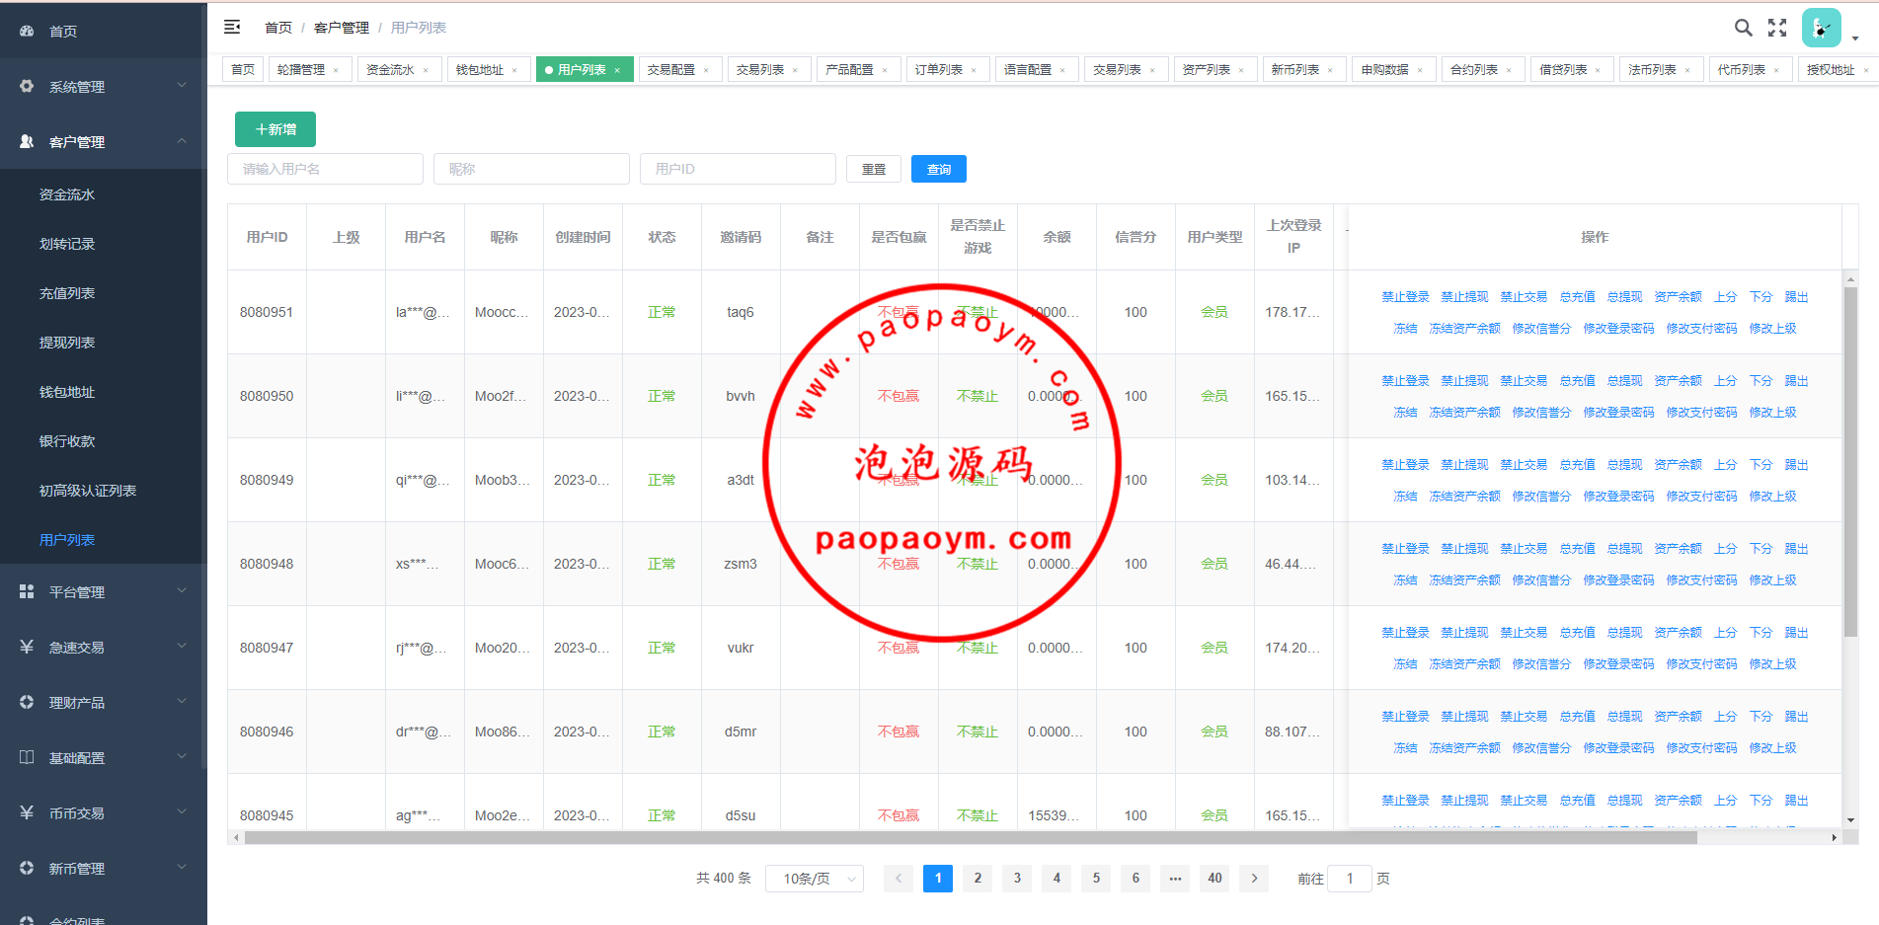
Task: Expand the 急速交易 menu chevron
Action: [x=182, y=647]
